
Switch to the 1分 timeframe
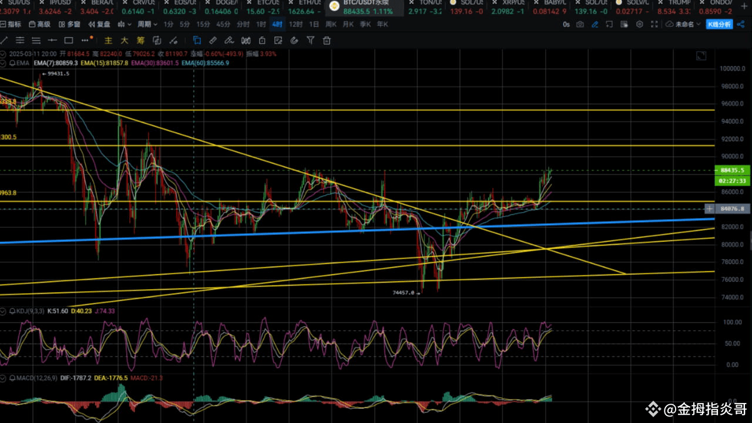(x=169, y=24)
